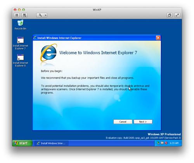Click the first green system tray icon
The image size is (194, 163).
[158, 143]
